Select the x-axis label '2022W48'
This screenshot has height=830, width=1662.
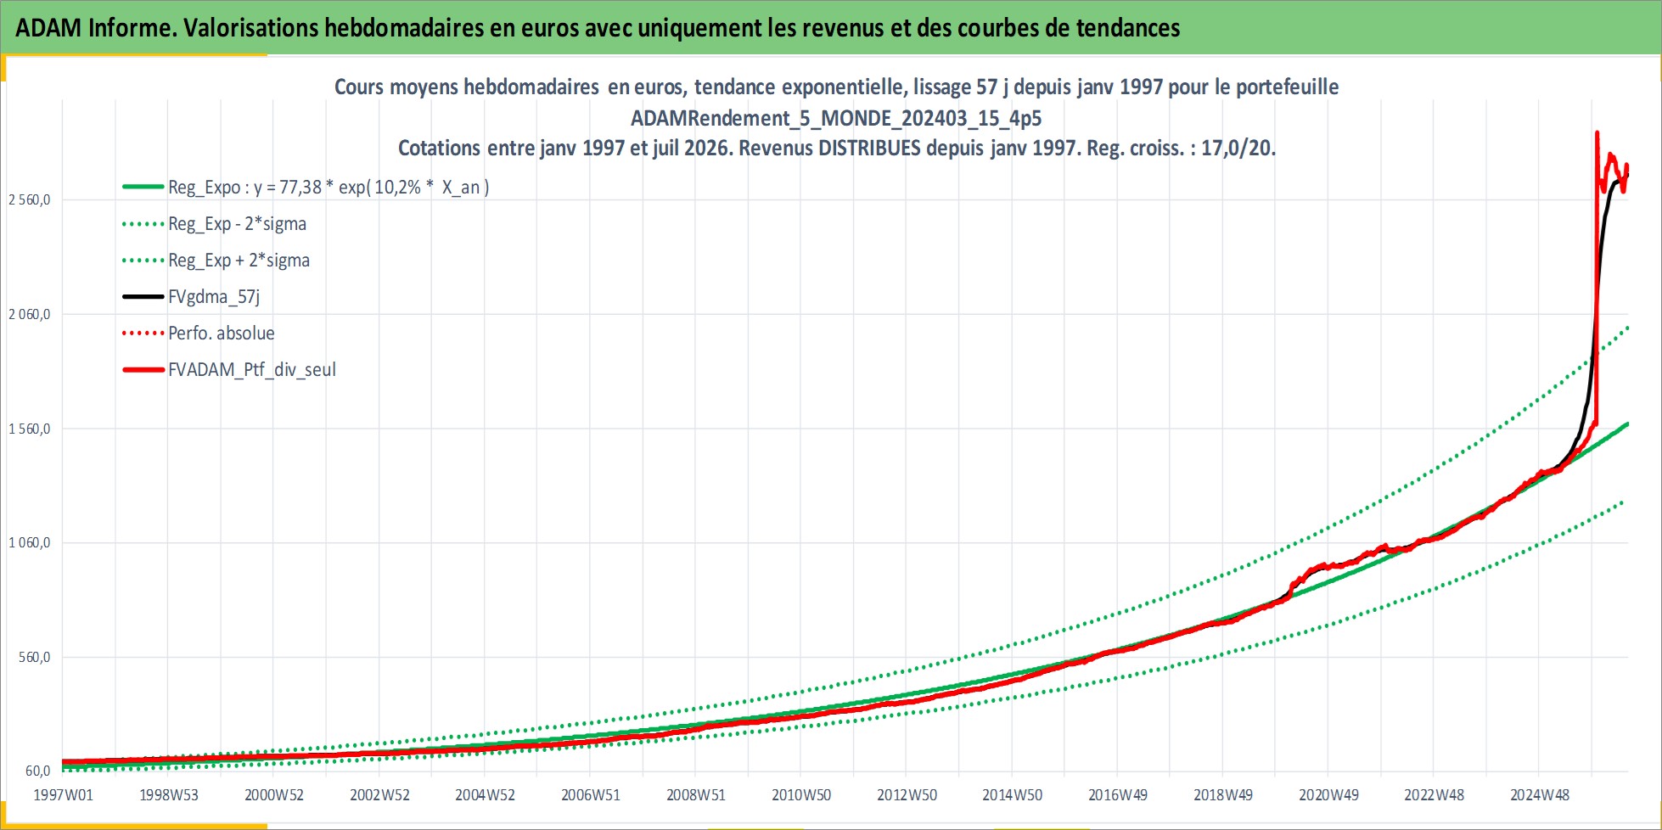pos(1435,795)
